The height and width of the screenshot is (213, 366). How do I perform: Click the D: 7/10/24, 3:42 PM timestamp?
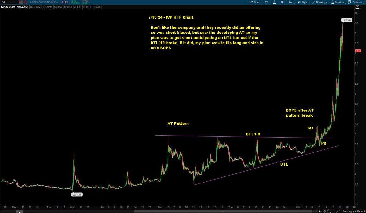pos(41,7)
